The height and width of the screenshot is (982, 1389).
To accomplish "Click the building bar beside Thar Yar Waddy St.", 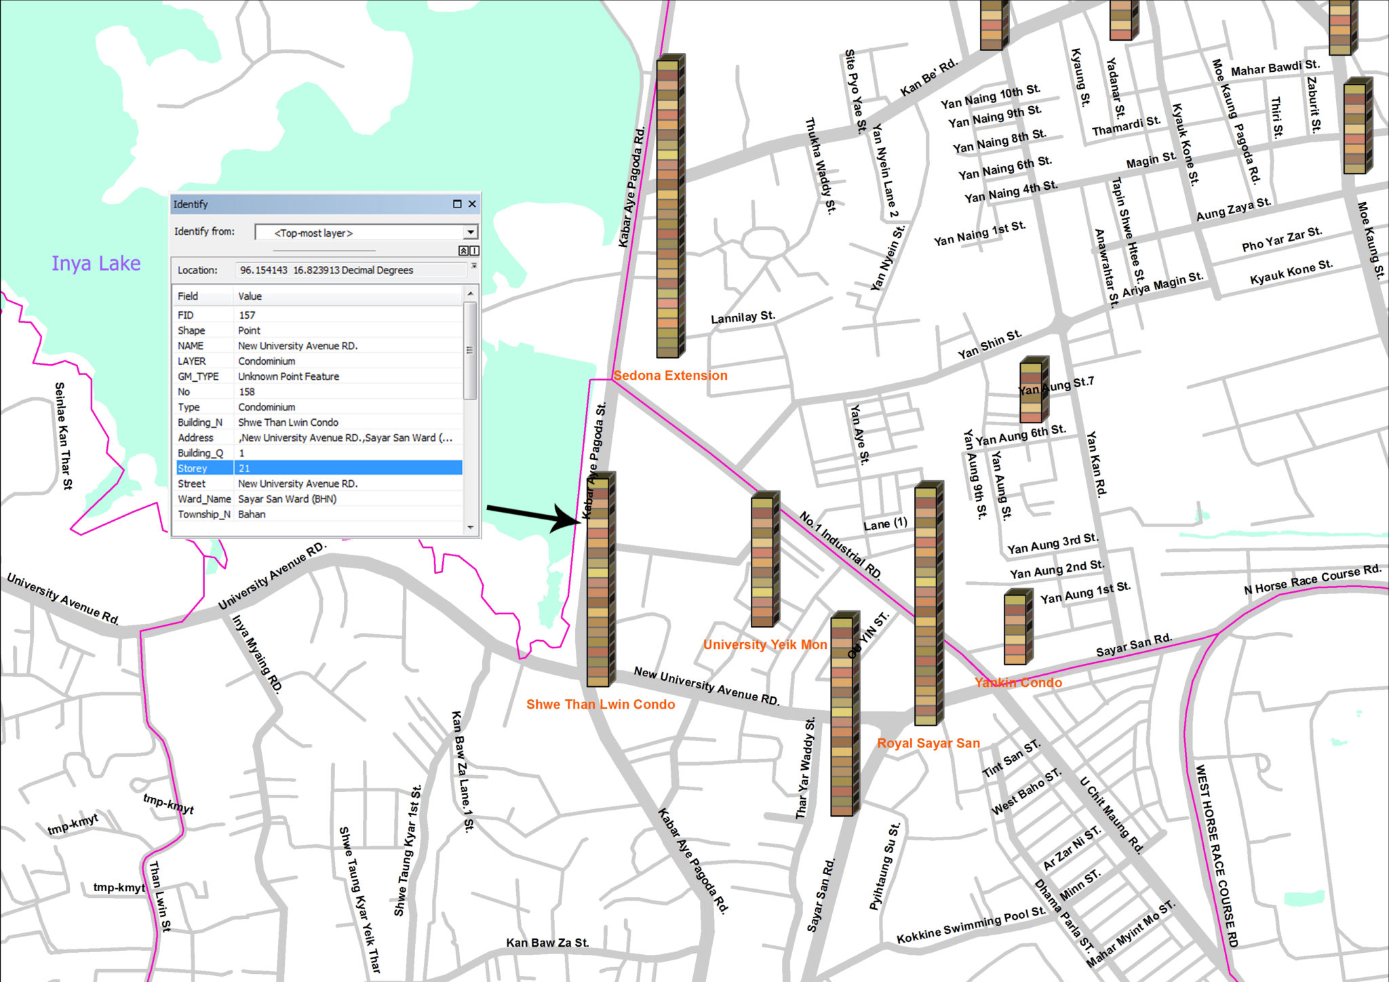I will pyautogui.click(x=845, y=713).
